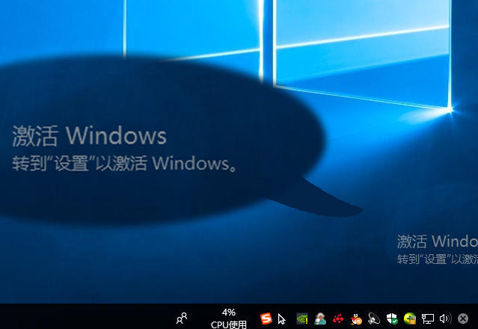The height and width of the screenshot is (329, 478).
Task: Click the satellite dish tray icon
Action: click(374, 319)
